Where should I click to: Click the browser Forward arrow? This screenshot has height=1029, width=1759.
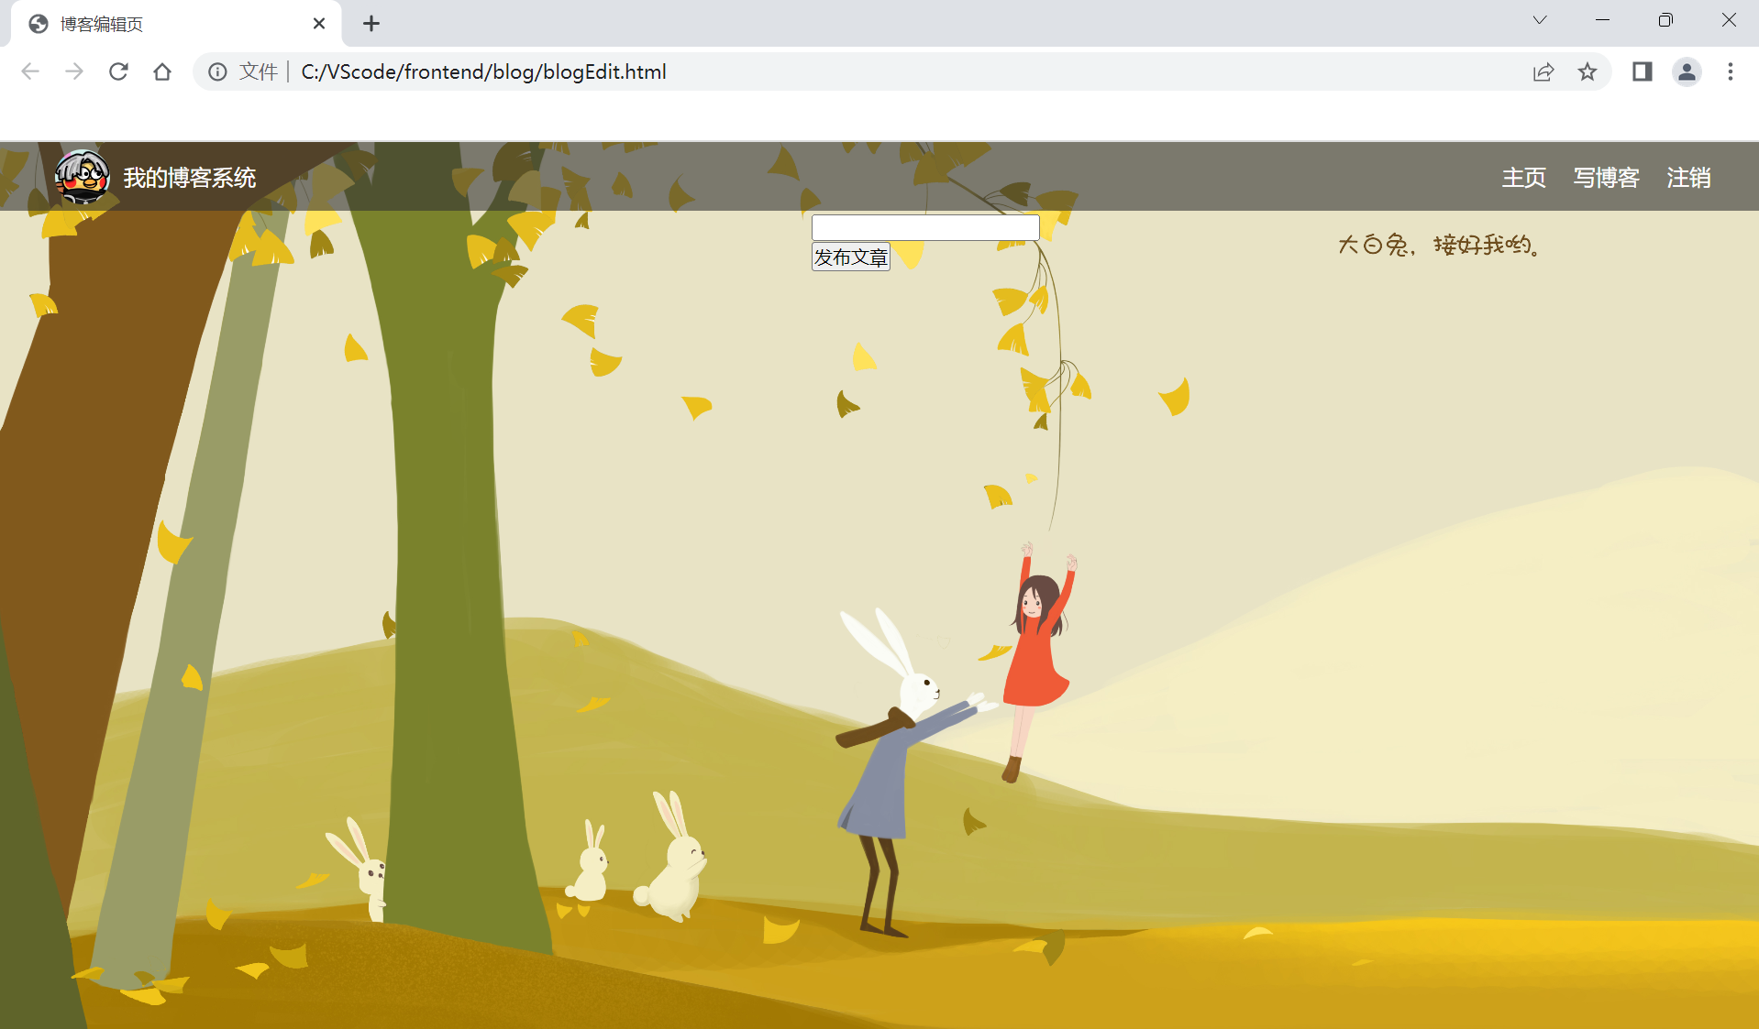point(74,71)
